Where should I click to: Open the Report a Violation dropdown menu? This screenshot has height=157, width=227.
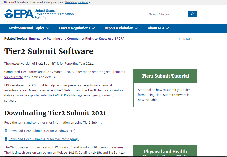(x=121, y=28)
